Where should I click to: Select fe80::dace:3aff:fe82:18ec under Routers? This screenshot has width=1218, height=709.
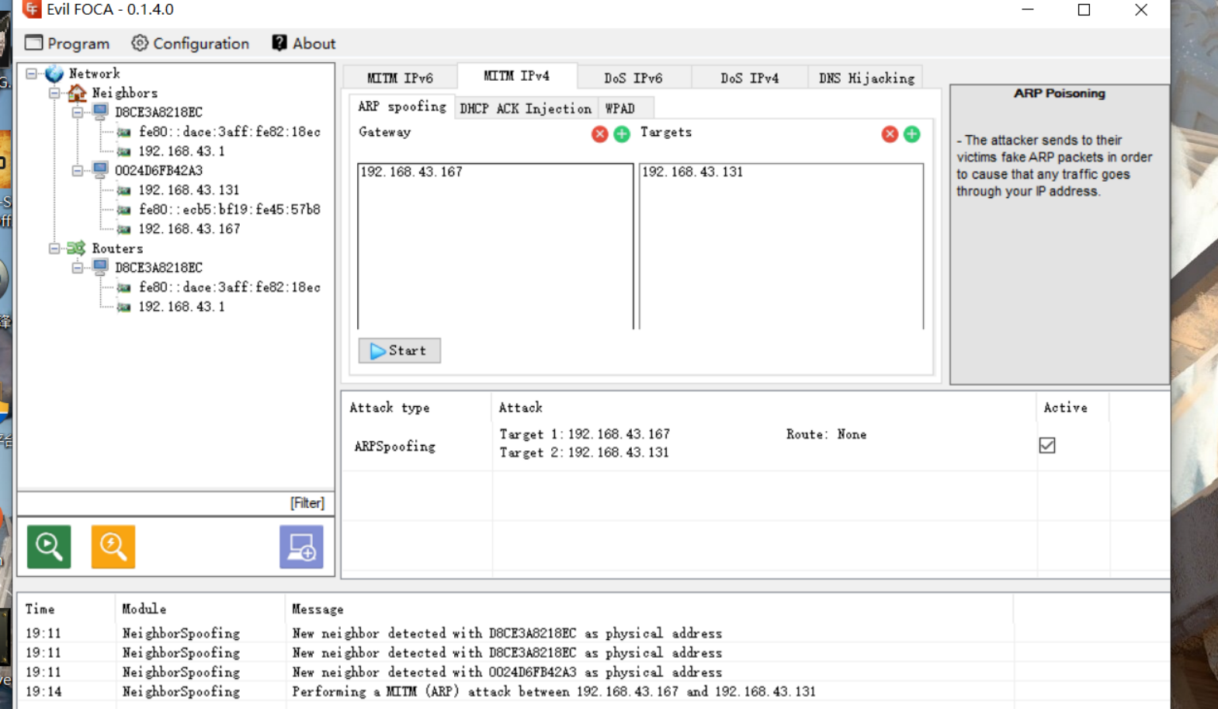pos(230,287)
